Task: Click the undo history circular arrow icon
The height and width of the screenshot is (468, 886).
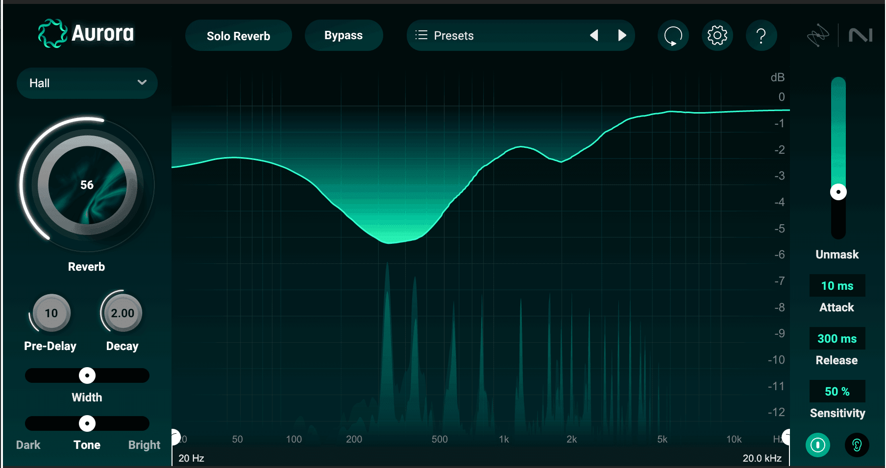Action: click(673, 35)
